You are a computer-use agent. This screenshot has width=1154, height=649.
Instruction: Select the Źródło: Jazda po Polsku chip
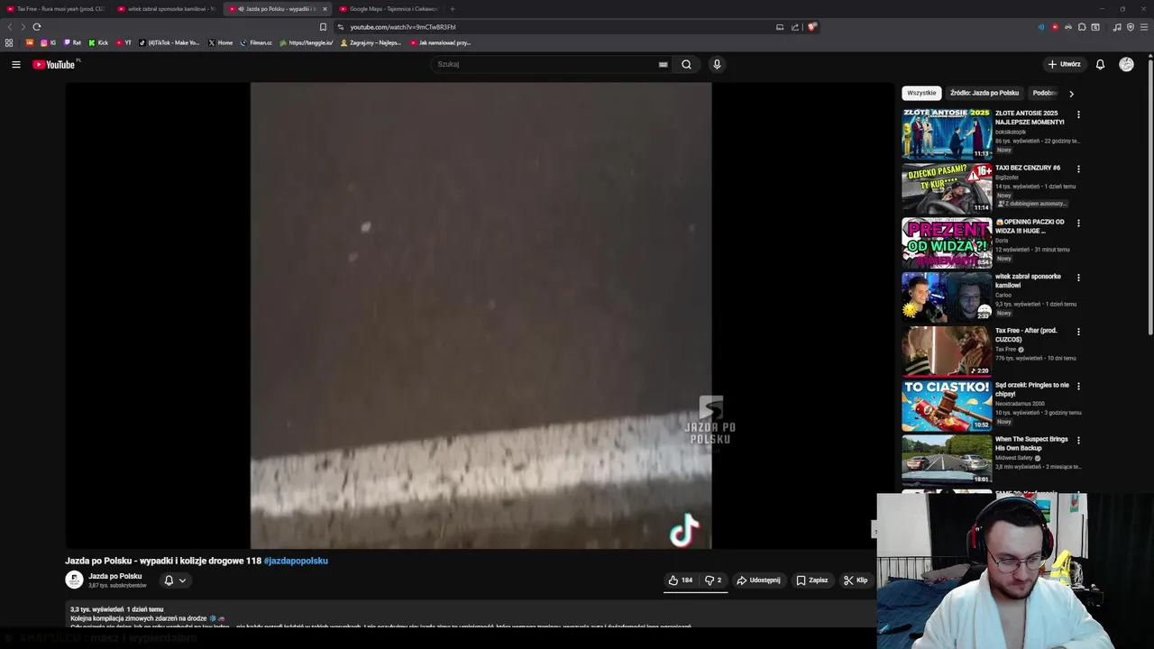pos(984,93)
